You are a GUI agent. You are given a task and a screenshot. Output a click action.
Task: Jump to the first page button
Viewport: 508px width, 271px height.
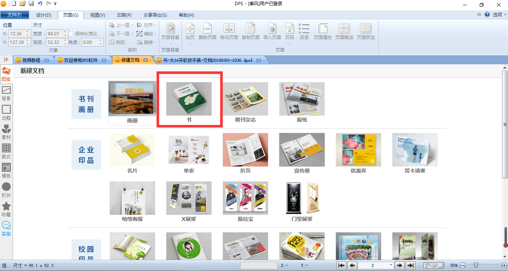[x=341, y=265]
